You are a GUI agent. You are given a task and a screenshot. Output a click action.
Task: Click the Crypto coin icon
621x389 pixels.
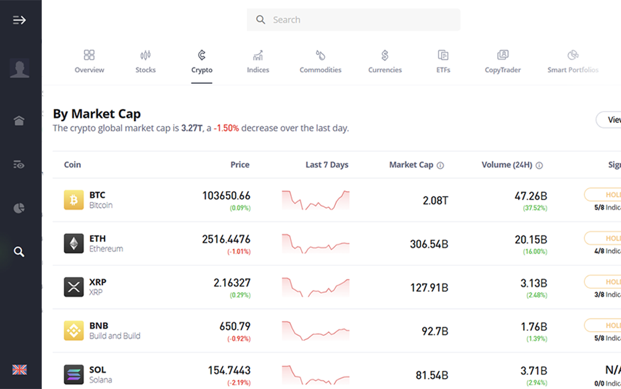point(202,55)
